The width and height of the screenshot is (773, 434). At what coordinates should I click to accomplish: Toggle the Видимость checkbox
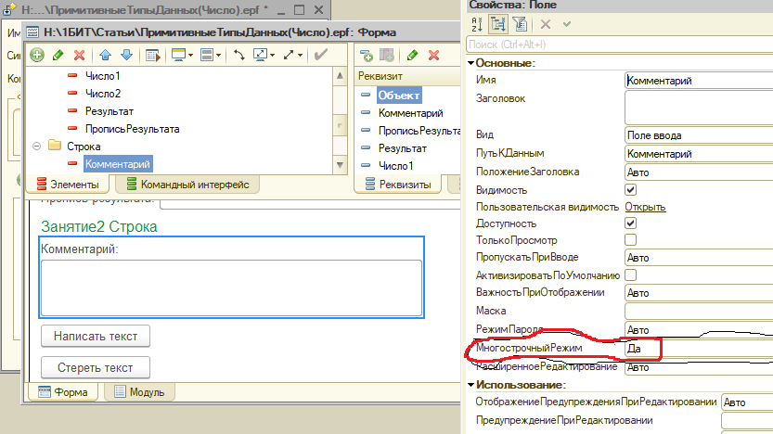[631, 189]
